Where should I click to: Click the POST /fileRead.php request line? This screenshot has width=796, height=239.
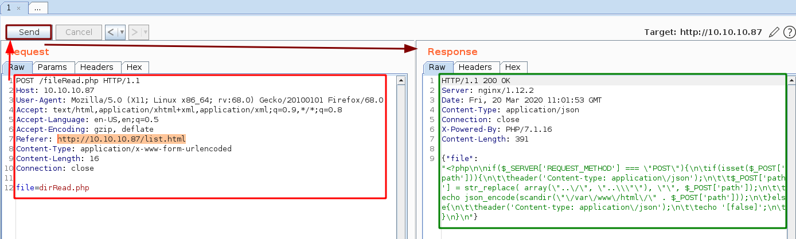[x=77, y=81]
